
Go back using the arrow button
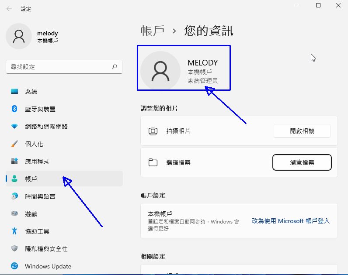click(x=9, y=9)
